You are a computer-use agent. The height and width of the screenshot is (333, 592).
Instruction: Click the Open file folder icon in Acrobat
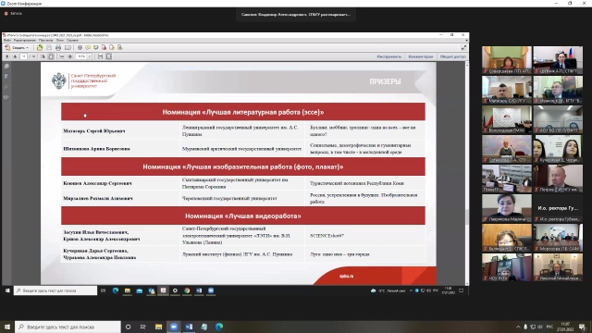pos(40,47)
